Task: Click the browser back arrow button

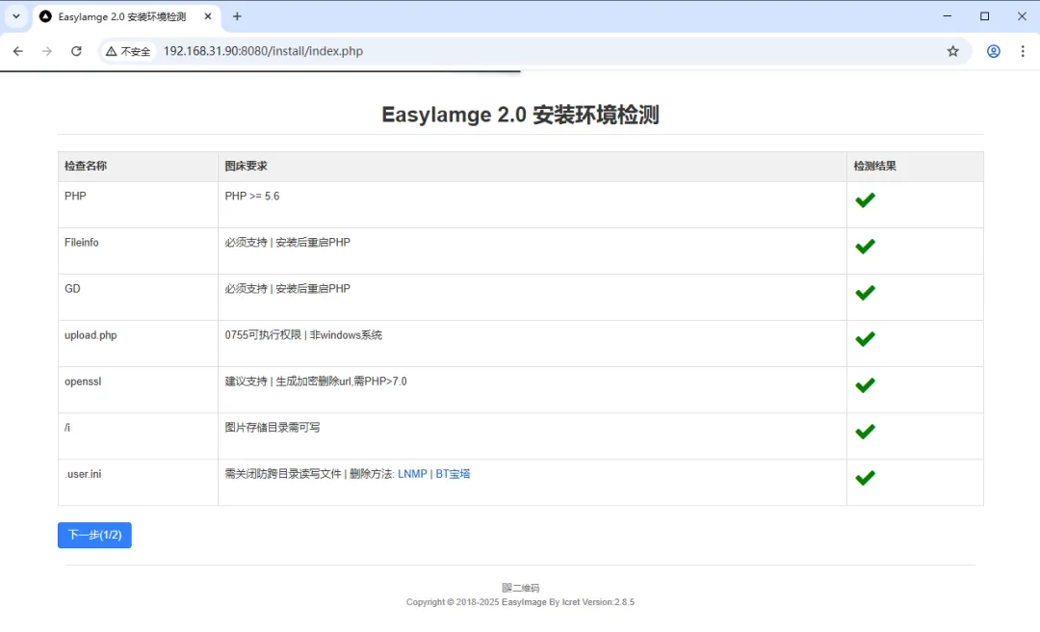Action: pos(17,51)
